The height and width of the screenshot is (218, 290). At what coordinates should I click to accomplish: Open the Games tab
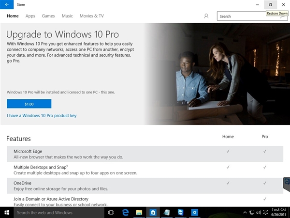48,16
